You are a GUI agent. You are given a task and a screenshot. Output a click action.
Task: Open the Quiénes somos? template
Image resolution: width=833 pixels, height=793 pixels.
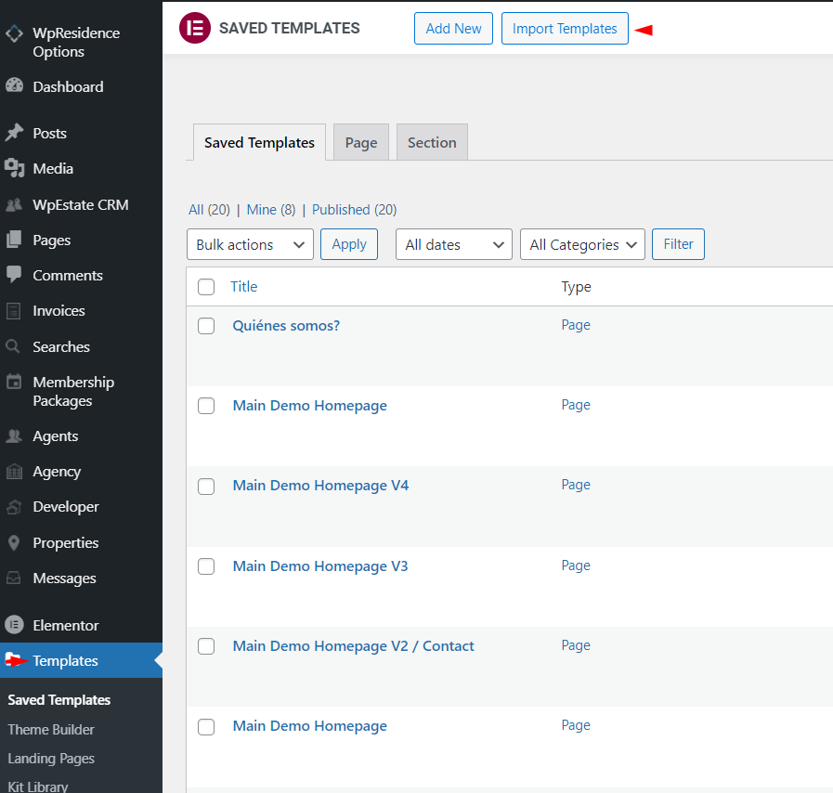286,326
